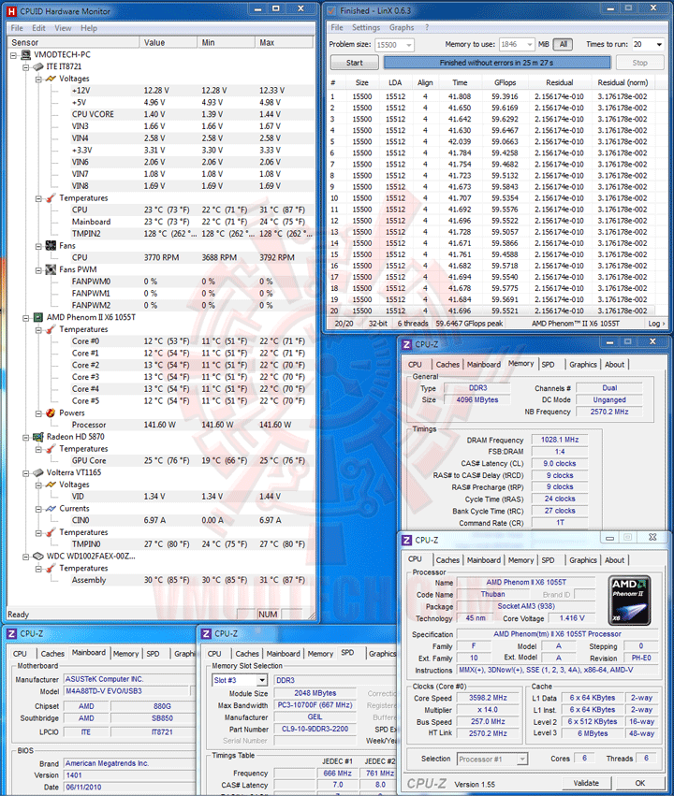
Task: Click the CPU-Z Memory window title icon
Action: tap(407, 344)
